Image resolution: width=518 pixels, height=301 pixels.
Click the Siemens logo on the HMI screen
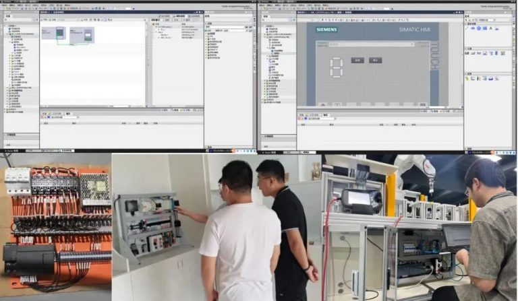click(328, 29)
